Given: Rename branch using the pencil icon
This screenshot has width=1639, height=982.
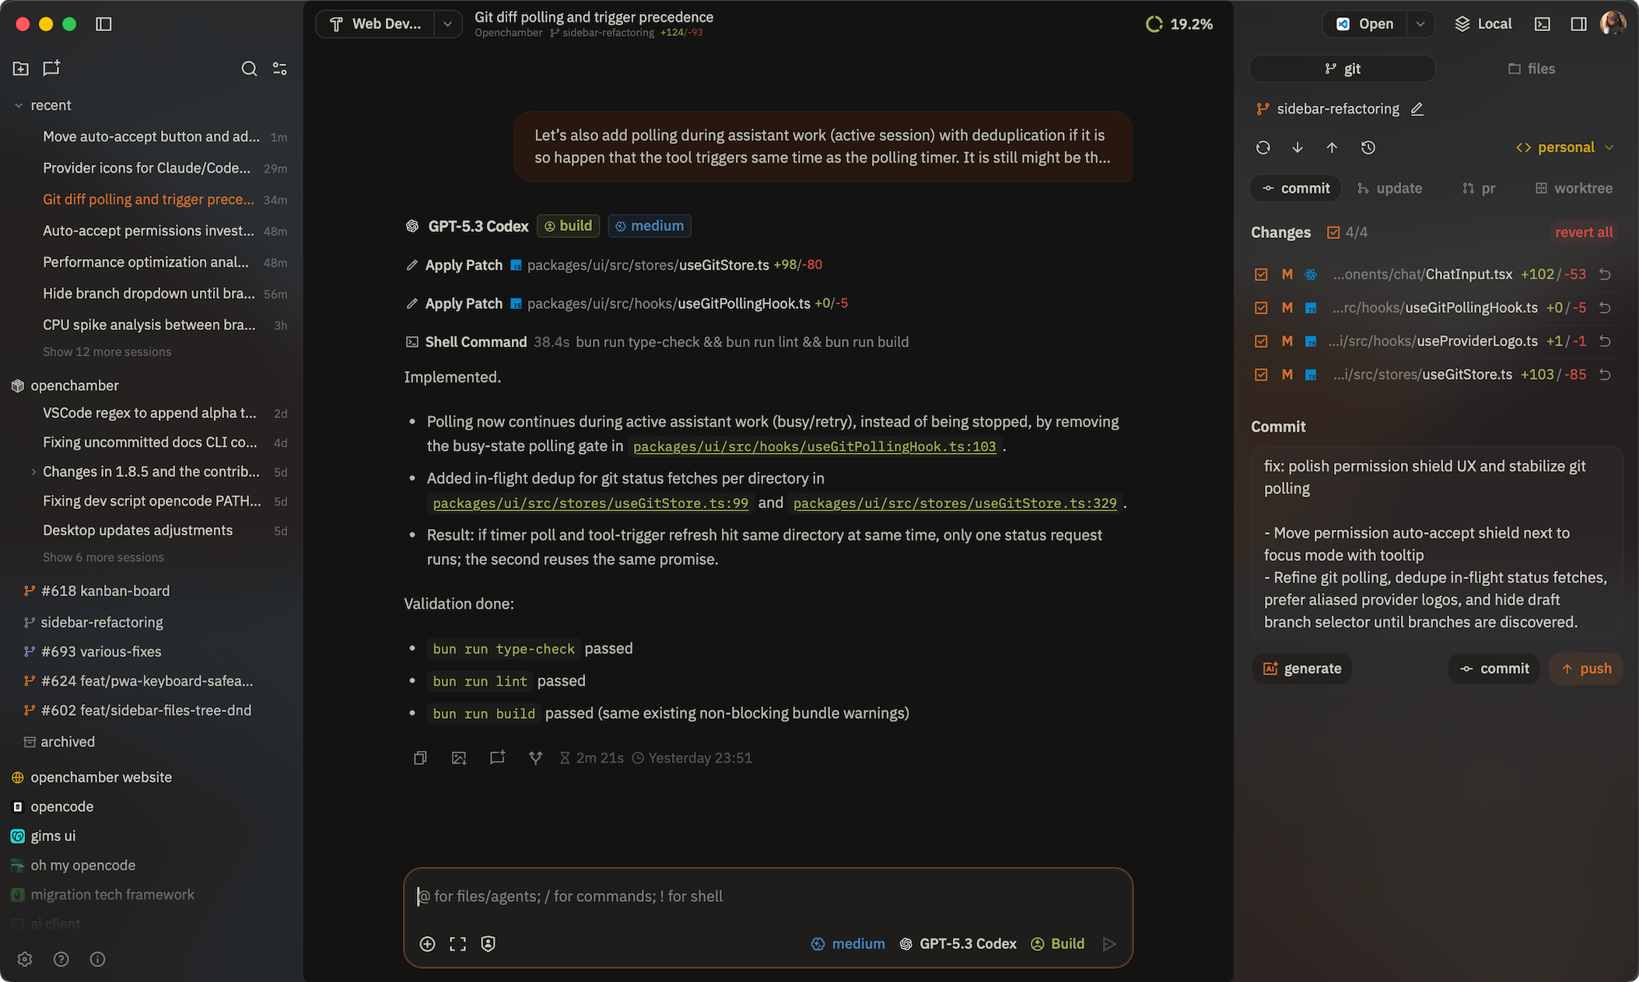Looking at the screenshot, I should pyautogui.click(x=1417, y=109).
